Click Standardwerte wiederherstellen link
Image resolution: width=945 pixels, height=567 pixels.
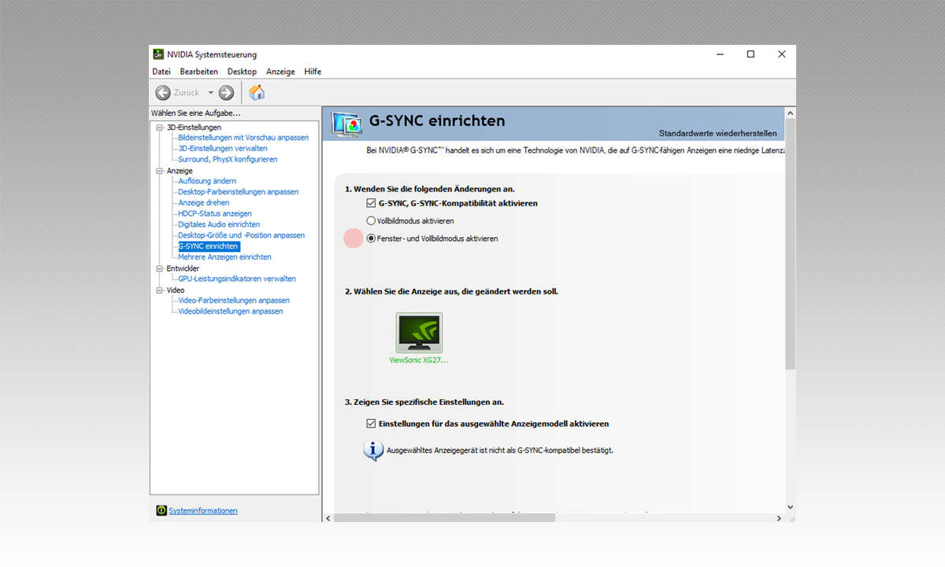(x=718, y=133)
